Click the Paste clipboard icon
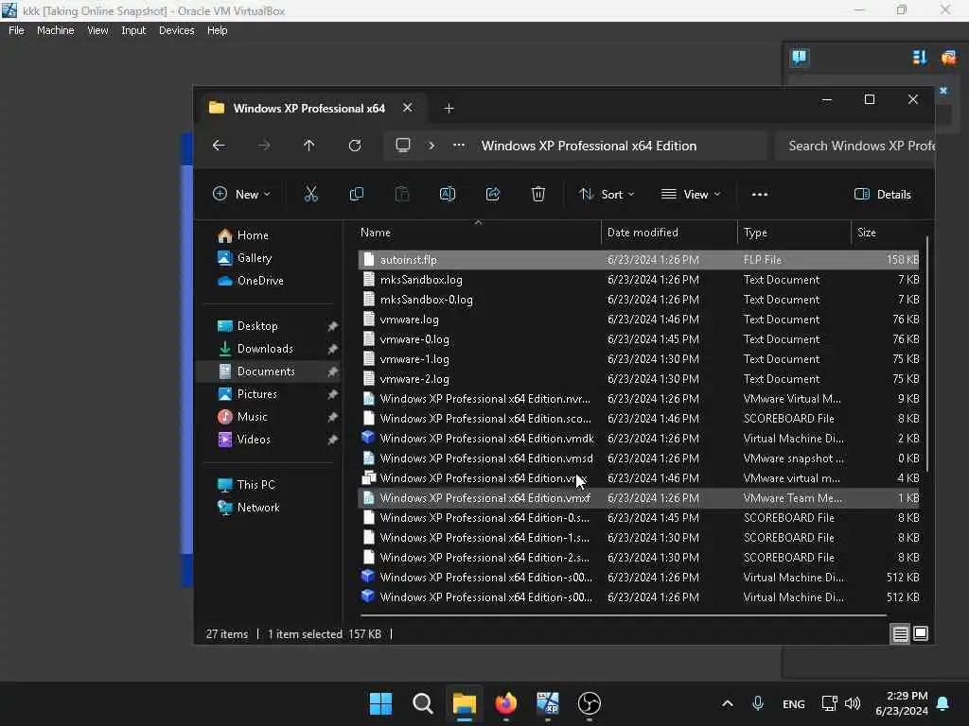This screenshot has width=969, height=726. (x=401, y=194)
